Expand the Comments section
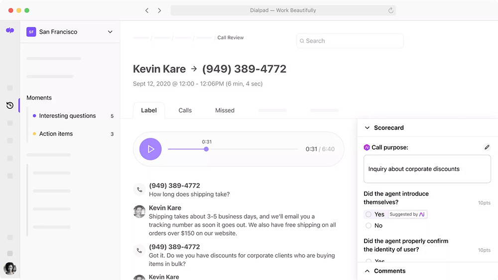 point(367,271)
